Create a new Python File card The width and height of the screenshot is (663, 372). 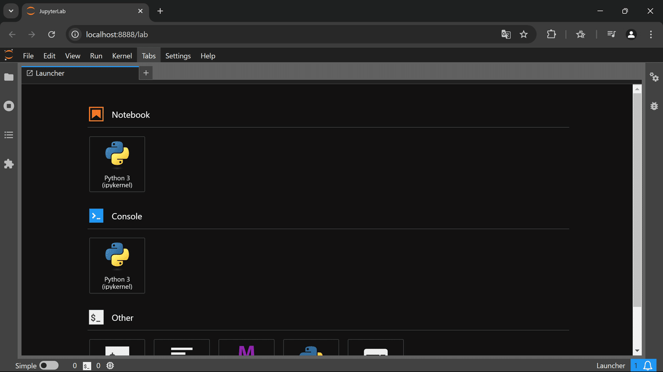pyautogui.click(x=311, y=348)
